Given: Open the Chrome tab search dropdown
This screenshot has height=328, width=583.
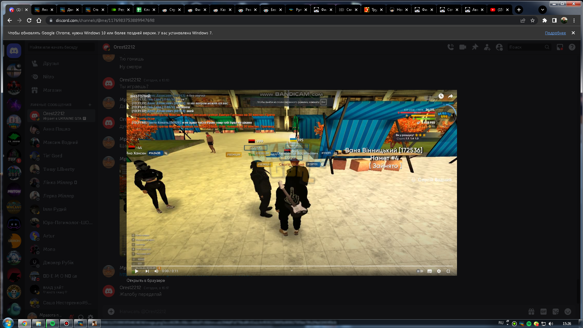Looking at the screenshot, I should pos(543,10).
